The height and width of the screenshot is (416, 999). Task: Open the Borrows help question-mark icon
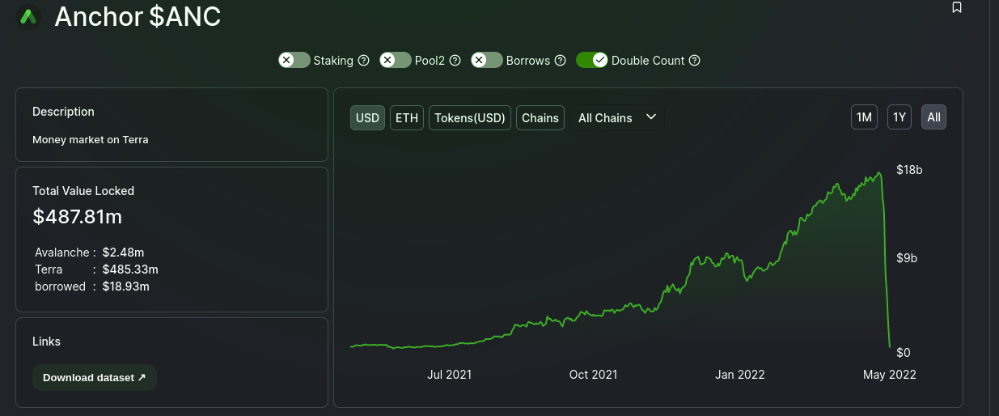click(x=560, y=61)
